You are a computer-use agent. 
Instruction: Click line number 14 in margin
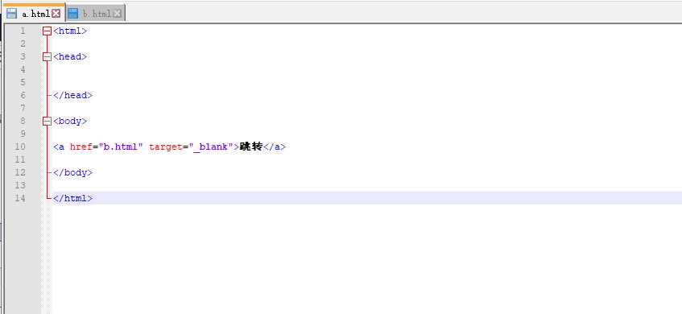coord(20,198)
